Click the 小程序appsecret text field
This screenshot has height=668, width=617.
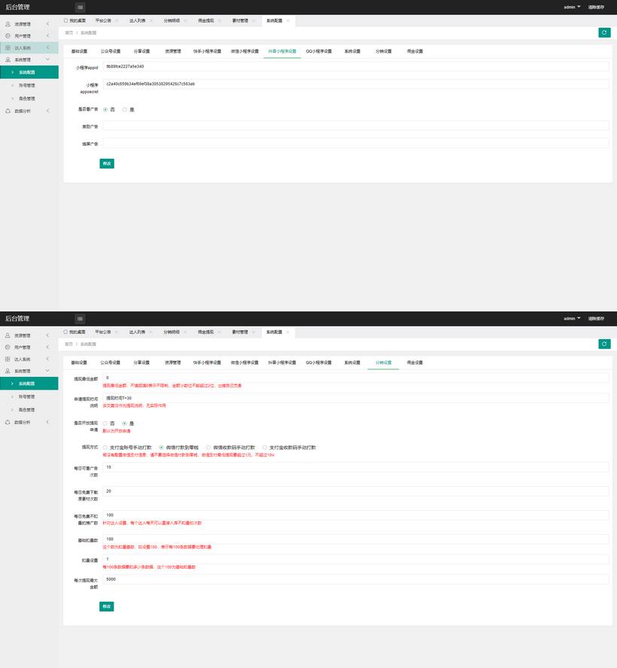(355, 84)
